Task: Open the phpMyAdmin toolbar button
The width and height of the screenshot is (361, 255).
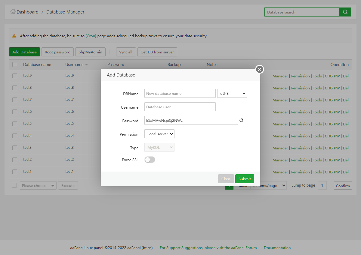Action: 90,52
